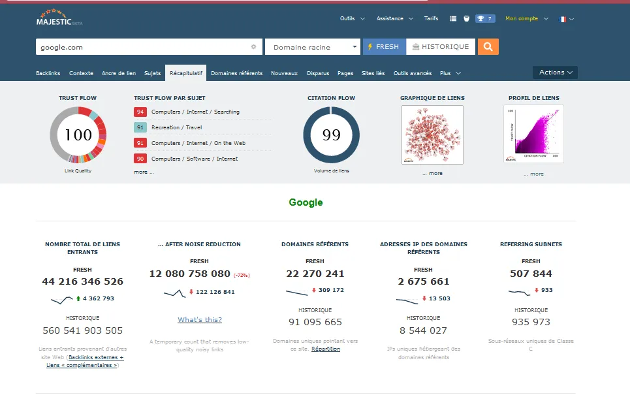Click Computers / Internet / On the Web topic
The width and height of the screenshot is (630, 399).
[x=198, y=143]
